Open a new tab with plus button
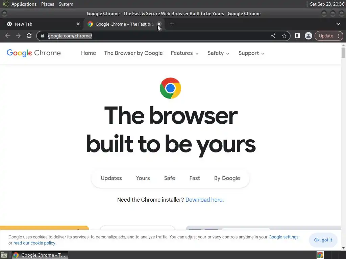 [x=172, y=24]
